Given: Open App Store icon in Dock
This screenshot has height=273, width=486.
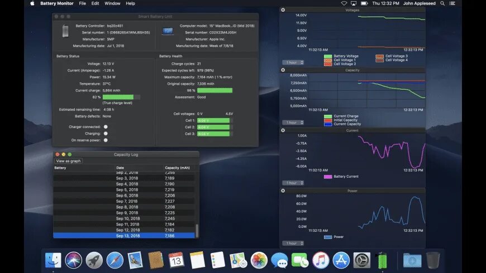Looking at the screenshot, I should tap(341, 260).
